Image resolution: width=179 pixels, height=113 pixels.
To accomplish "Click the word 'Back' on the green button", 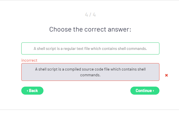I will click(x=33, y=91).
